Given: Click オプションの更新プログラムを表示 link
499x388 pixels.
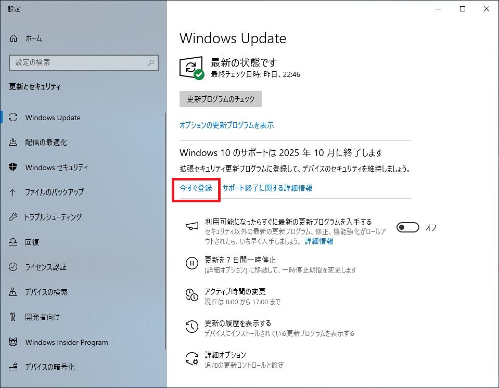Looking at the screenshot, I should (226, 125).
